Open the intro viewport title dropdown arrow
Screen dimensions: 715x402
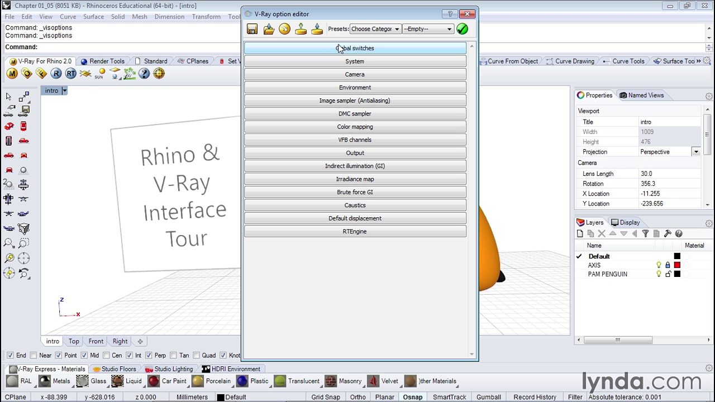coord(64,90)
